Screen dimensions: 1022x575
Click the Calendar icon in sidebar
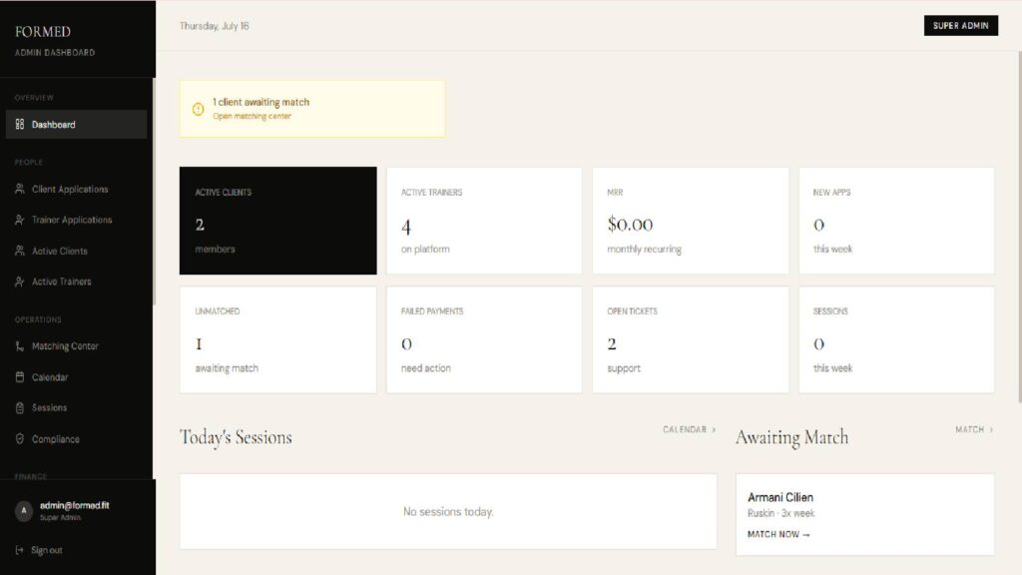(x=20, y=376)
